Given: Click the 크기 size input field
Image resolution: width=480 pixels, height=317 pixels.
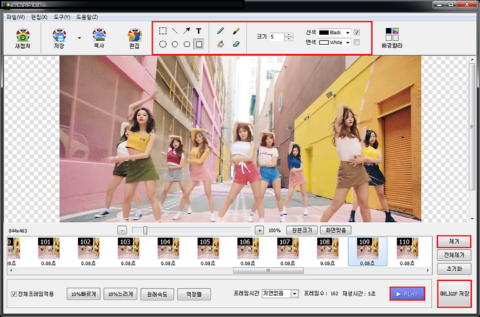Looking at the screenshot, I should (277, 37).
